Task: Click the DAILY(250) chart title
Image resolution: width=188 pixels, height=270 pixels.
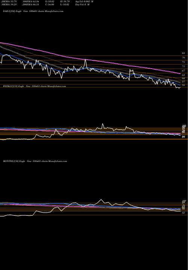Action: pyautogui.click(x=33, y=11)
